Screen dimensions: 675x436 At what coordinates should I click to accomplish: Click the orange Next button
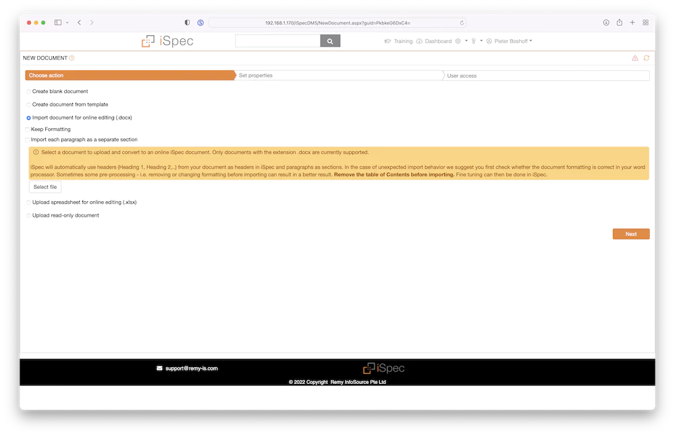point(630,234)
